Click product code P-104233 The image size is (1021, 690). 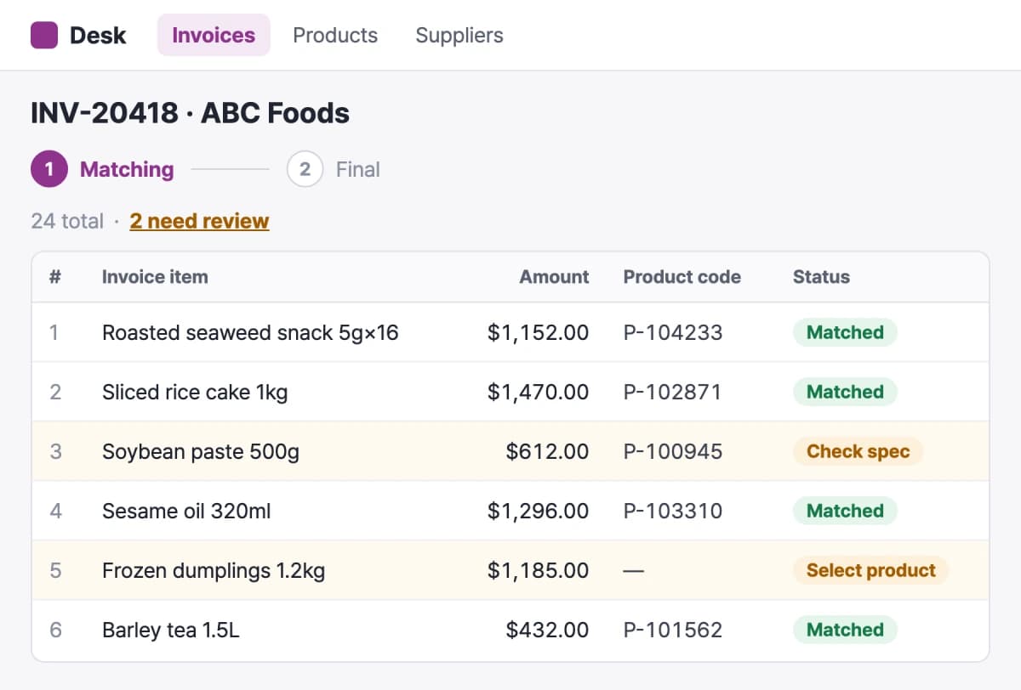(x=673, y=332)
